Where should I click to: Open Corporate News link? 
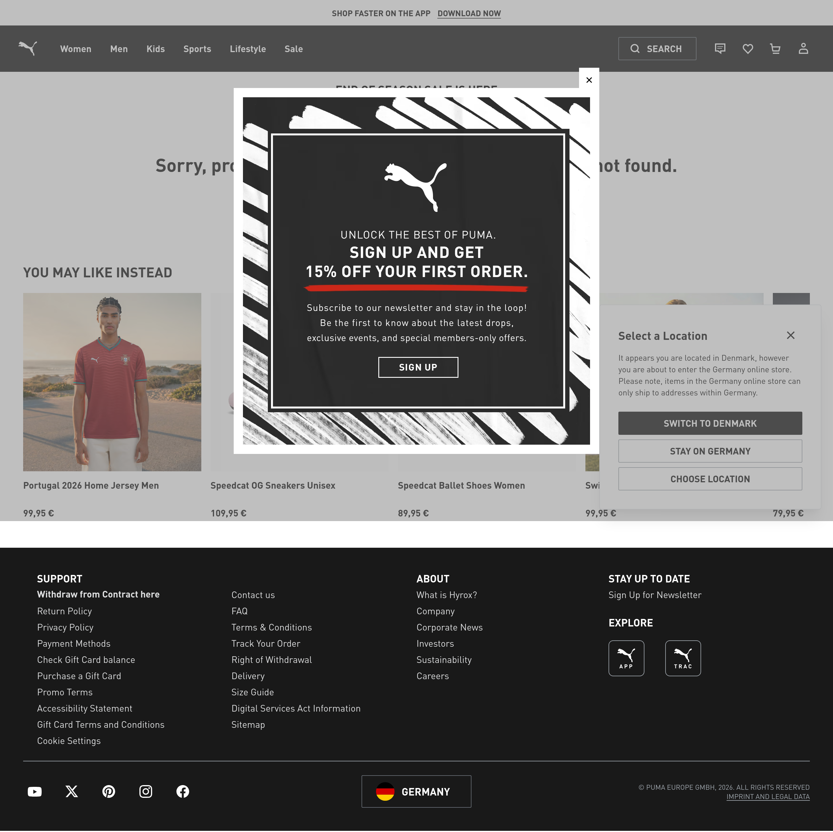450,627
